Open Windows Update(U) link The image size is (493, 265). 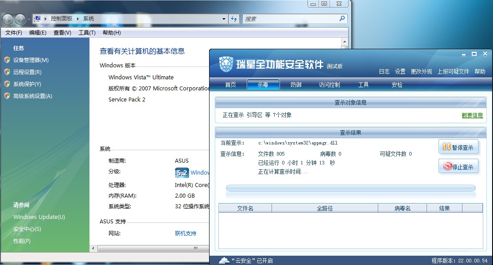click(39, 217)
